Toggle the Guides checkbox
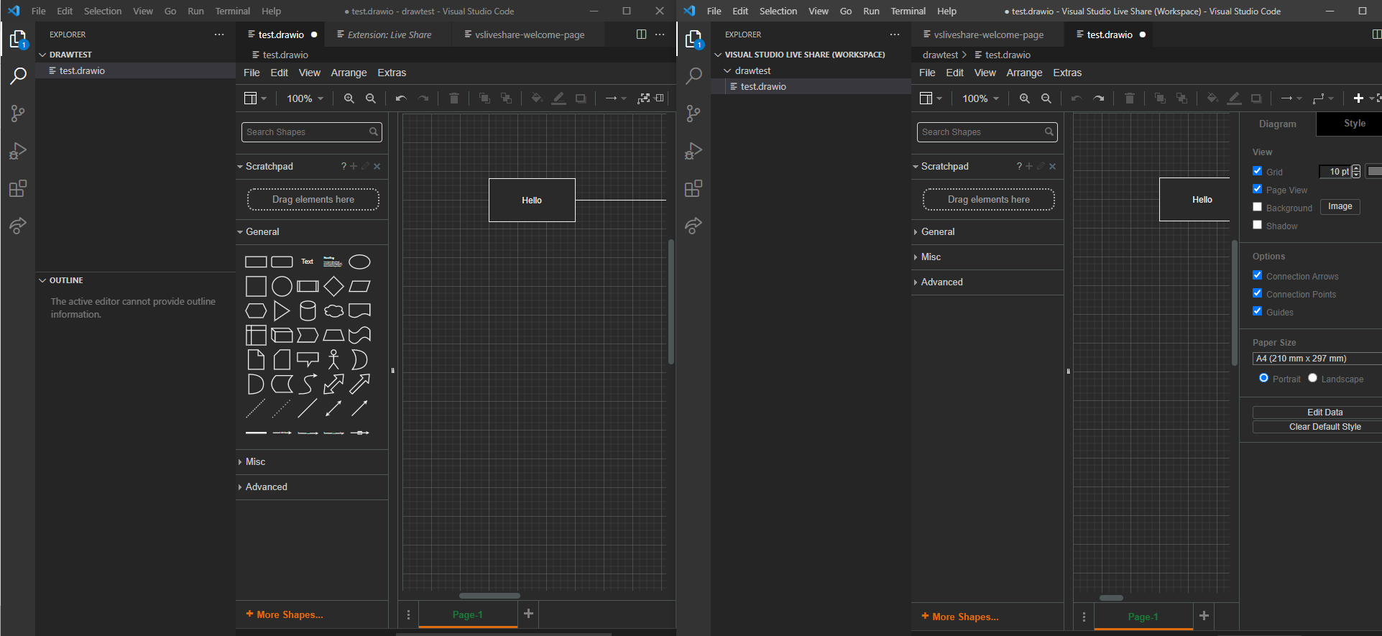This screenshot has height=636, width=1382. [1258, 311]
